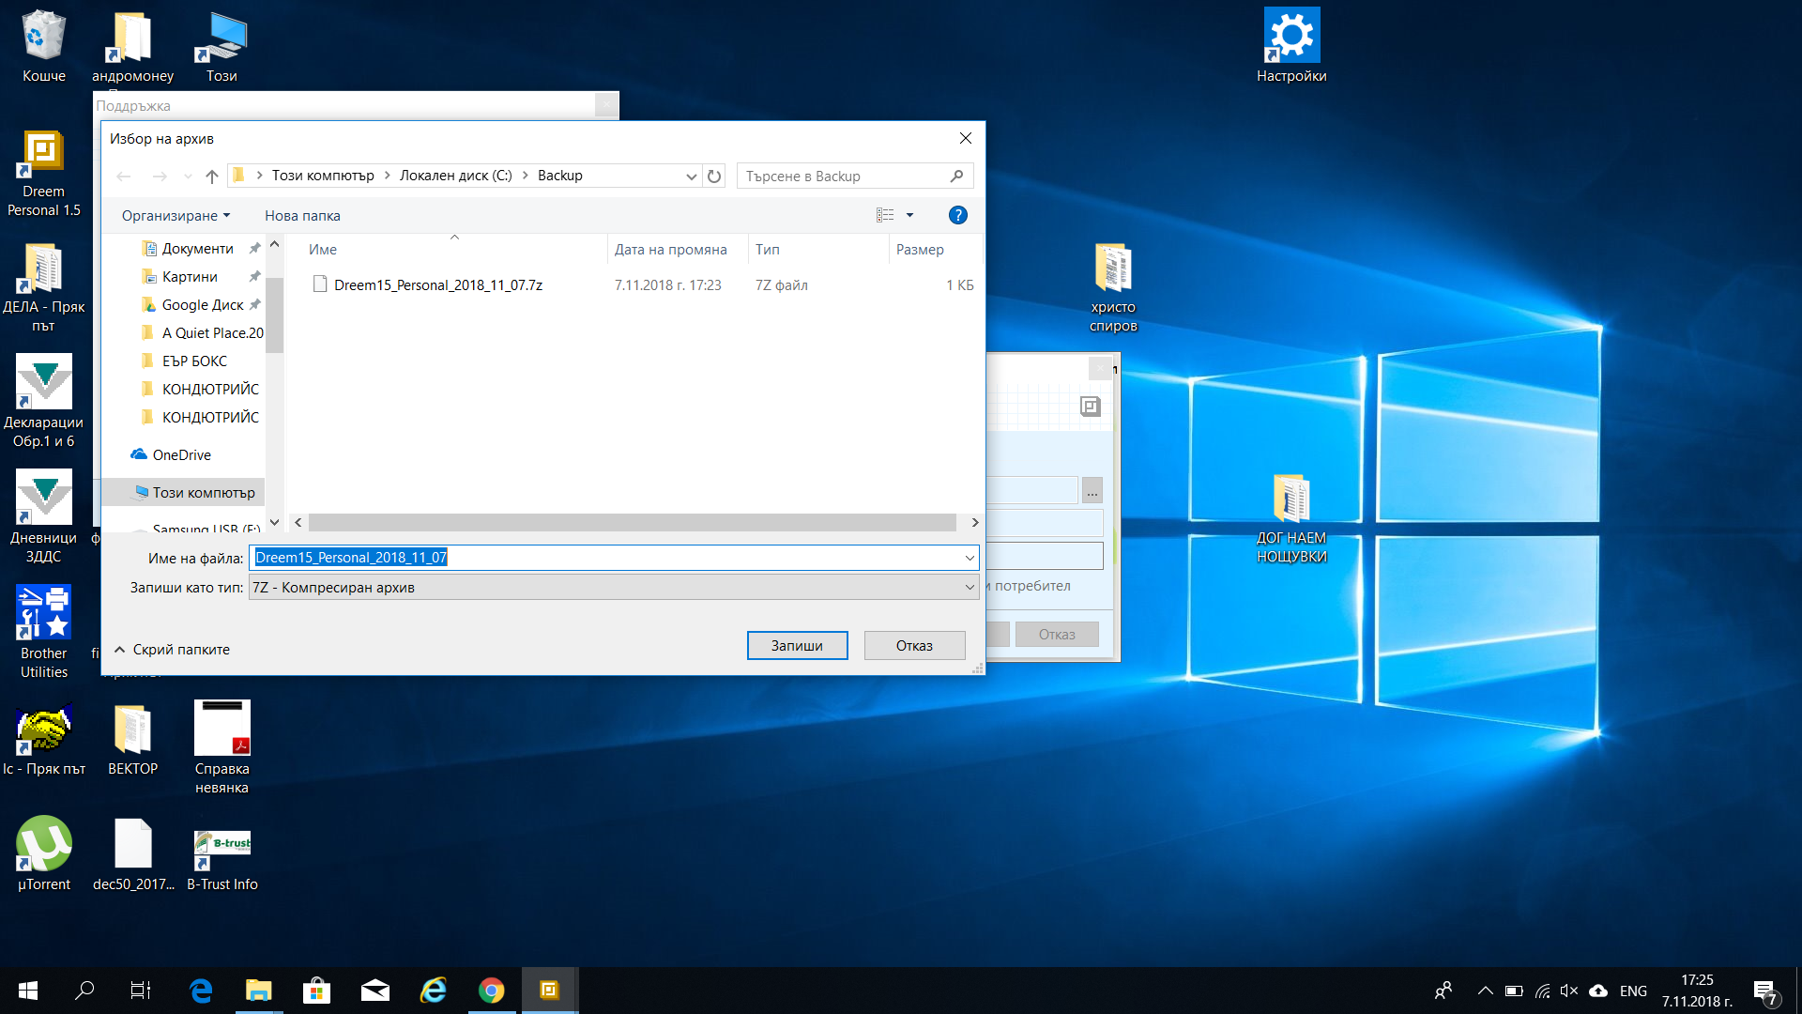Viewport: 1802px width, 1014px height.
Task: Sort by Име column header
Action: 454,250
